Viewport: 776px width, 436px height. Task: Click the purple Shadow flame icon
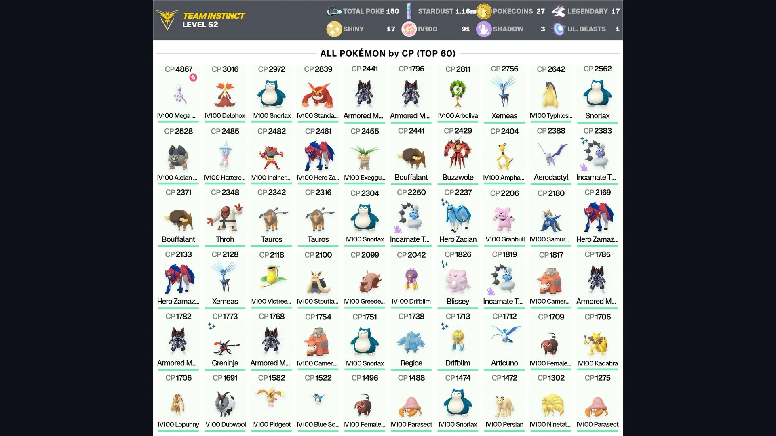point(483,29)
